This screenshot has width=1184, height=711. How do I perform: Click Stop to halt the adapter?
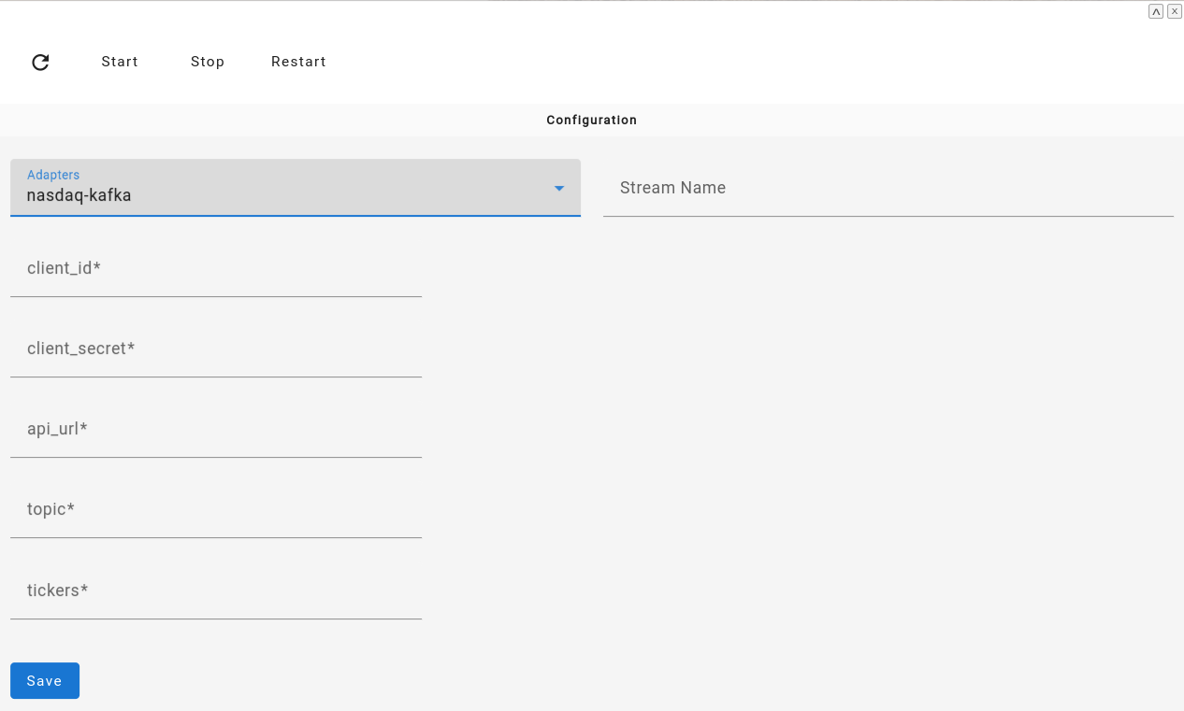pyautogui.click(x=207, y=62)
